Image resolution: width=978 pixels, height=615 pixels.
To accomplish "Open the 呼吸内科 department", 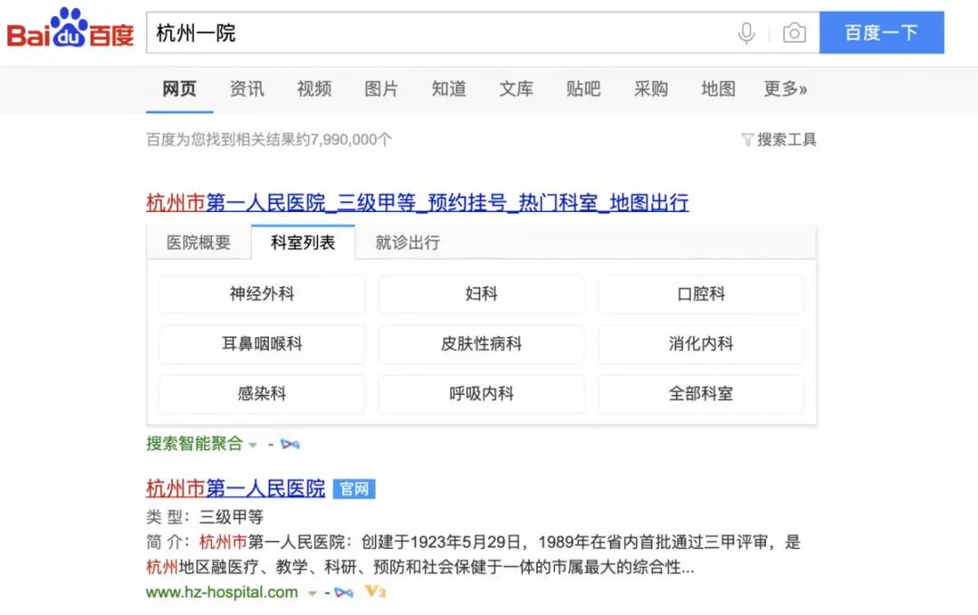I will click(x=482, y=394).
